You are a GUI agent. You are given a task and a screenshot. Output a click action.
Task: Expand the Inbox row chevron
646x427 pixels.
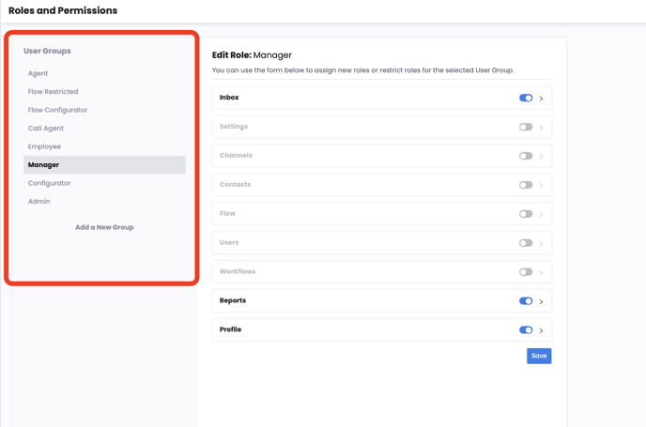point(542,99)
